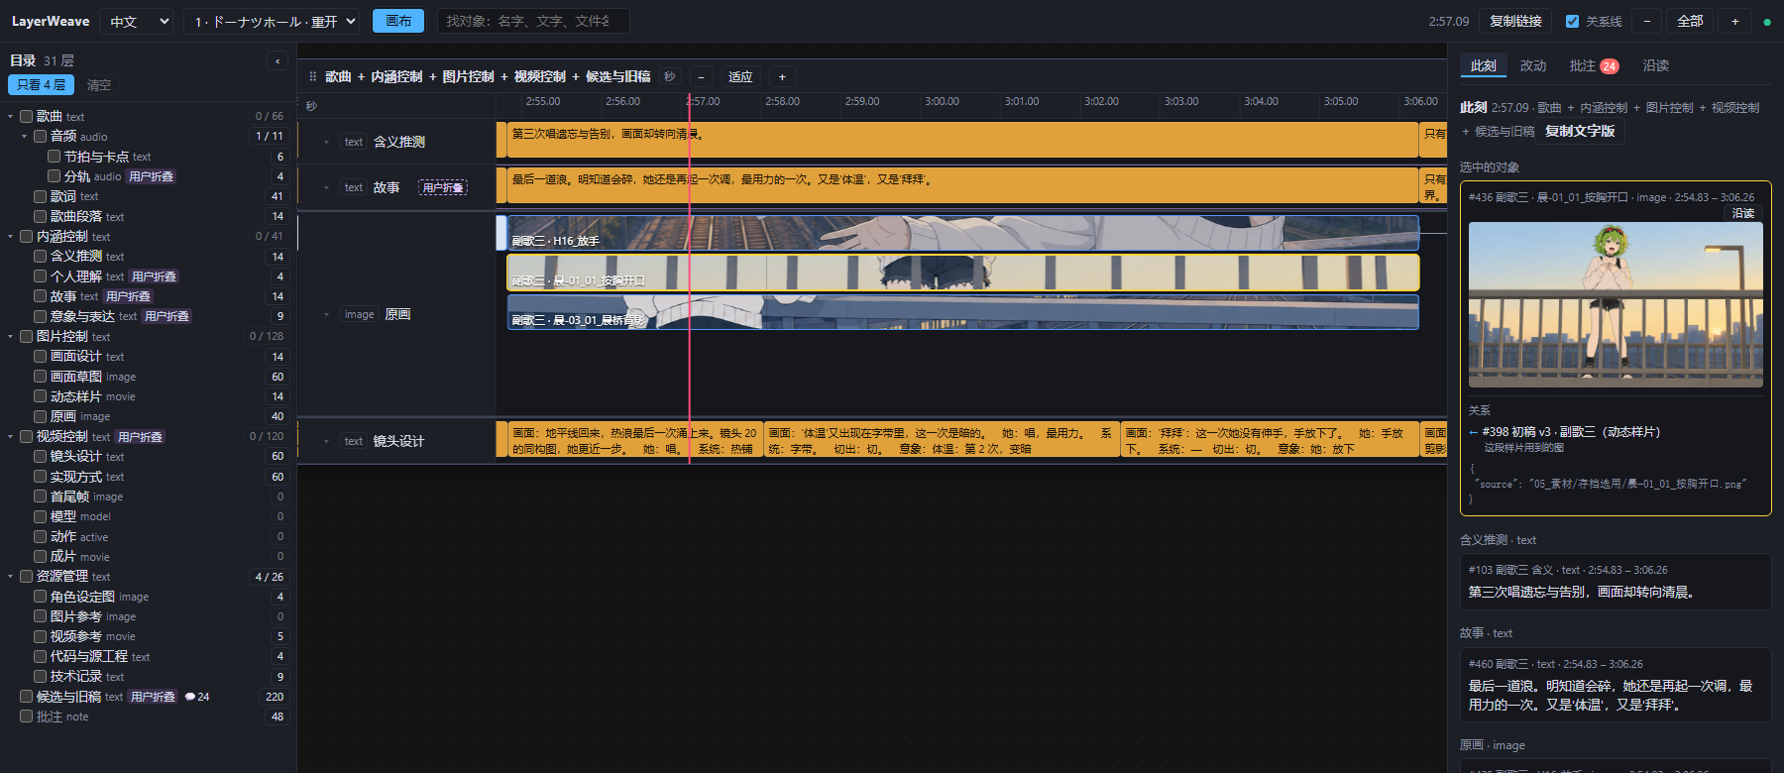1784x773 pixels.
Task: Click the 用户折叠 tag on 故事 track
Action: point(443,187)
